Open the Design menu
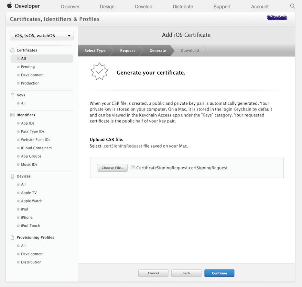The height and width of the screenshot is (287, 302). tap(107, 7)
